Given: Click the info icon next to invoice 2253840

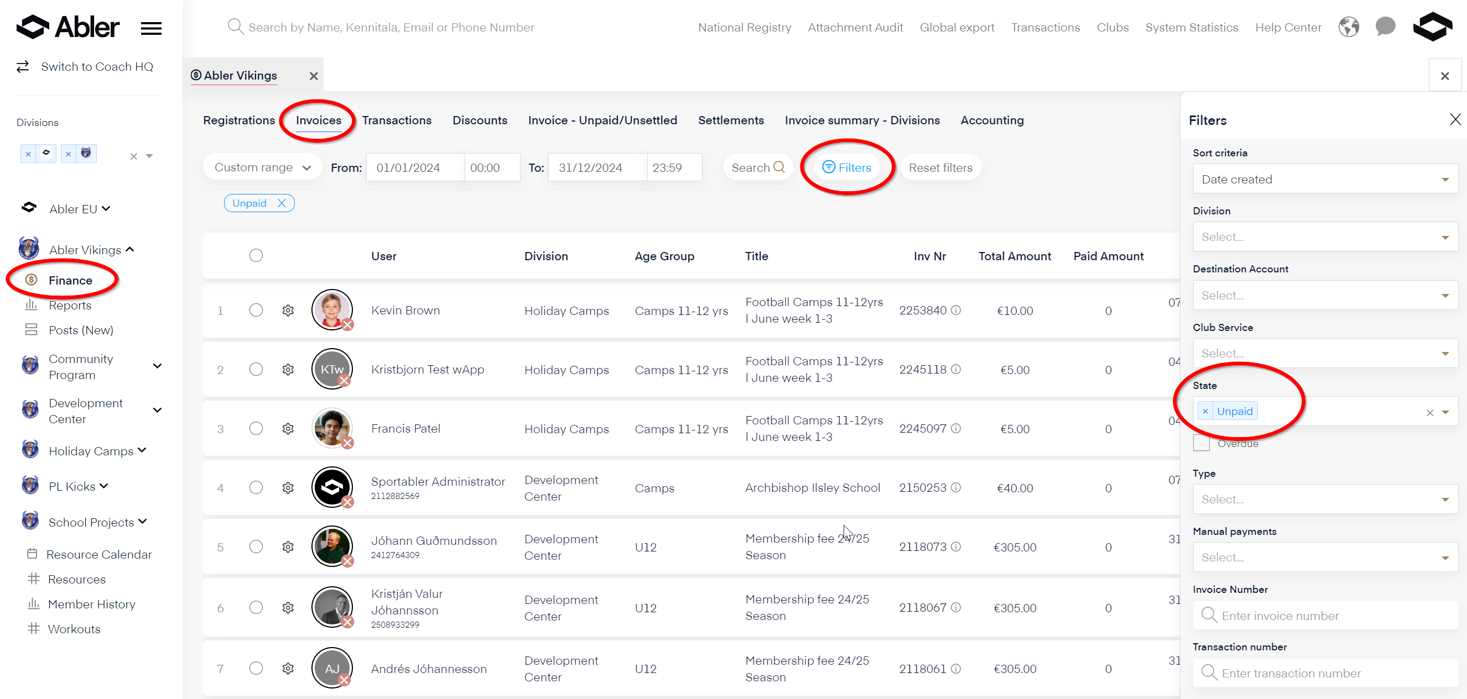Looking at the screenshot, I should click(956, 311).
